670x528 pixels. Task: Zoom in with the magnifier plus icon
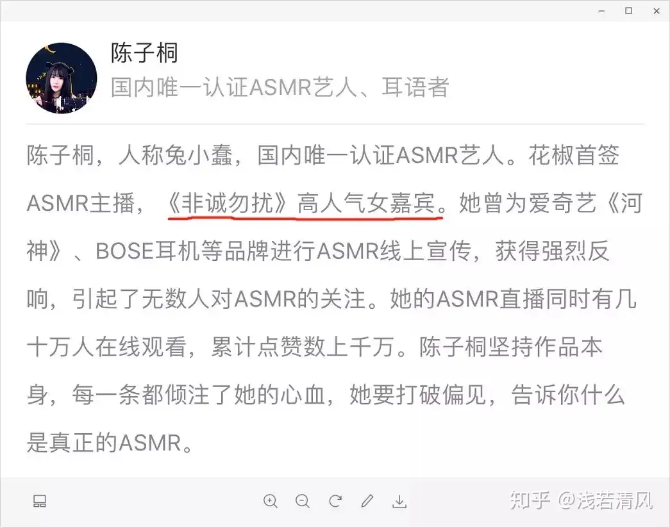271,500
